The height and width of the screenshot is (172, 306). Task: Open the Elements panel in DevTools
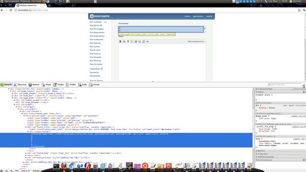point(6,85)
